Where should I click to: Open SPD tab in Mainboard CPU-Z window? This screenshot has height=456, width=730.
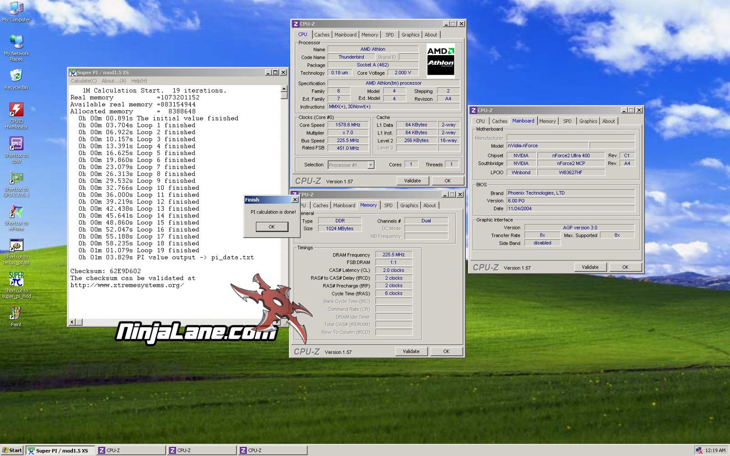tap(567, 121)
